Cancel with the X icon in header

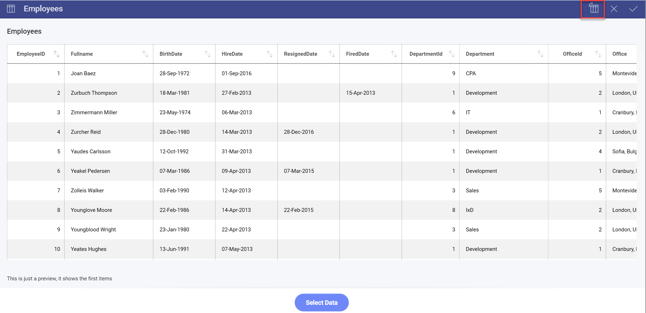[x=614, y=9]
